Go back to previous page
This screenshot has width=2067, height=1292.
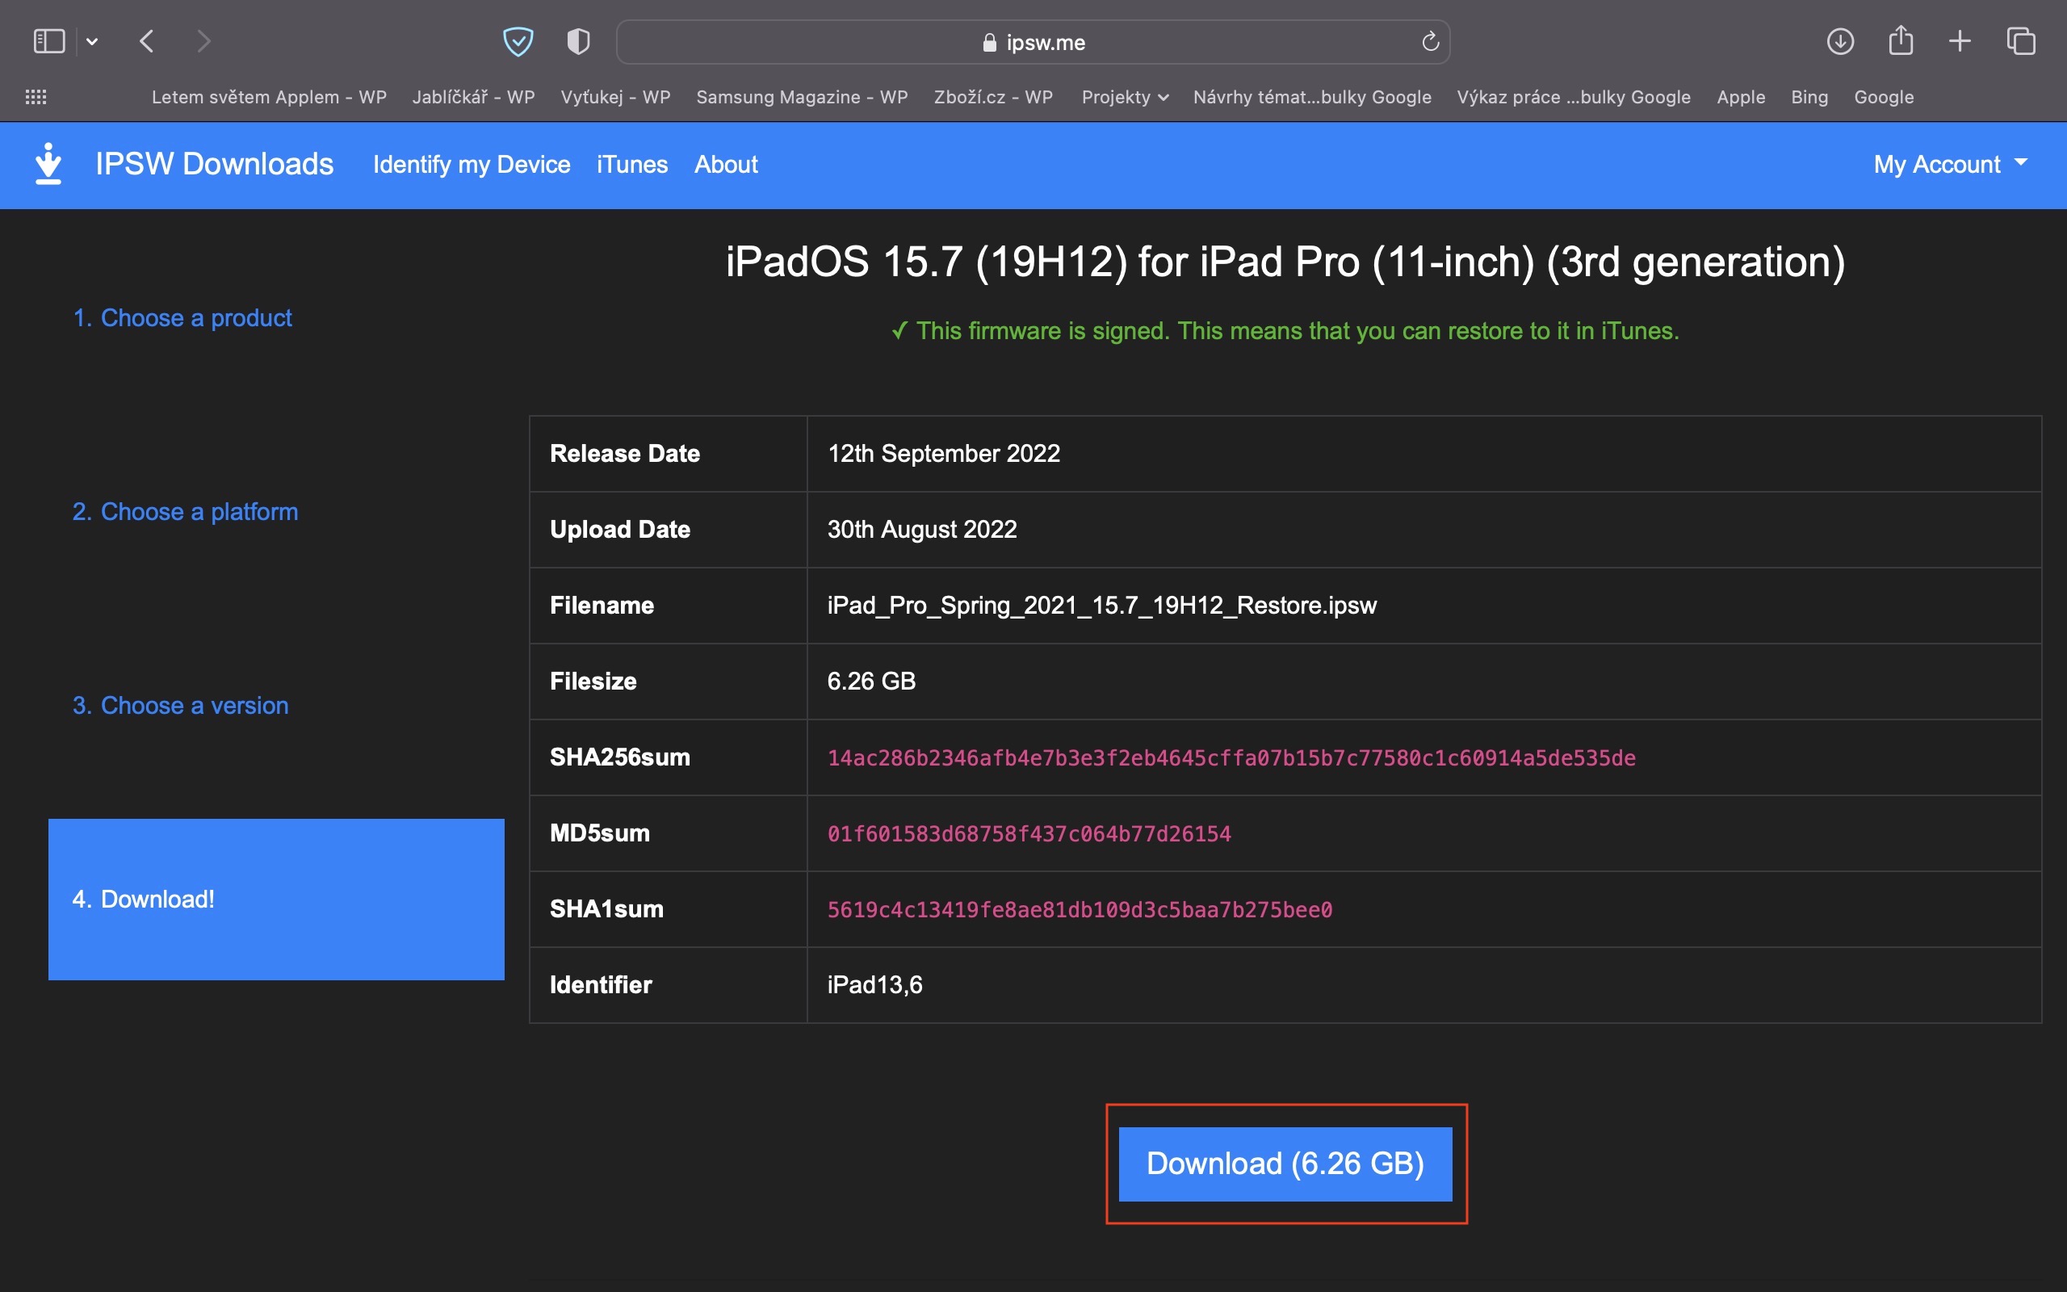(147, 41)
